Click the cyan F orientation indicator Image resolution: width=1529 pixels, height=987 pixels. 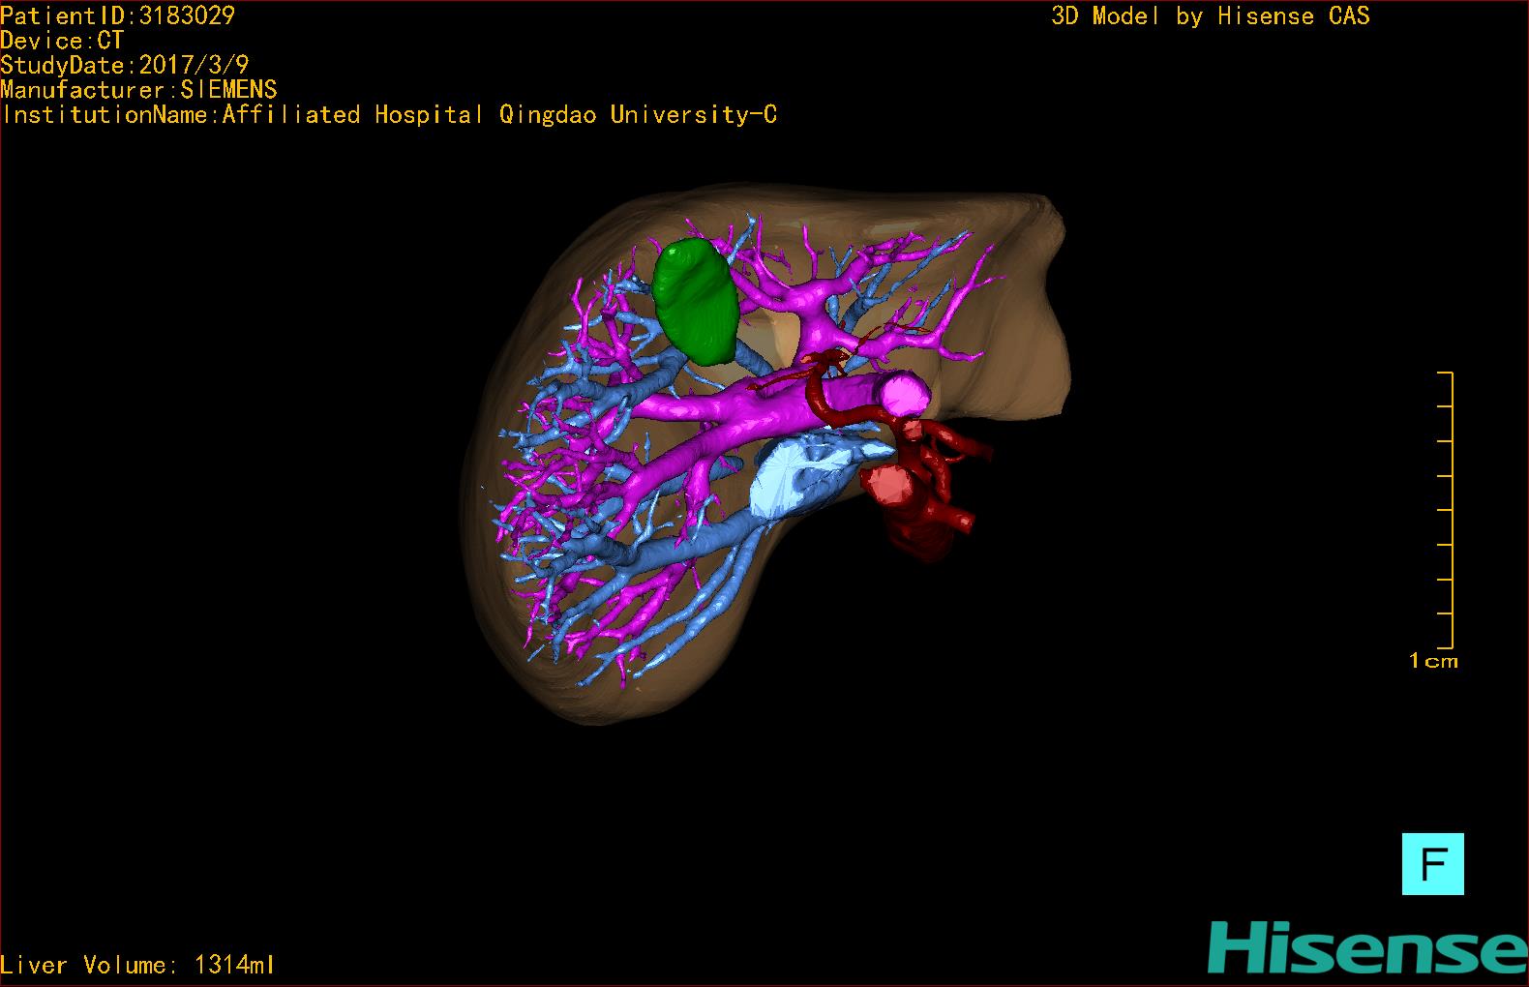[1432, 863]
